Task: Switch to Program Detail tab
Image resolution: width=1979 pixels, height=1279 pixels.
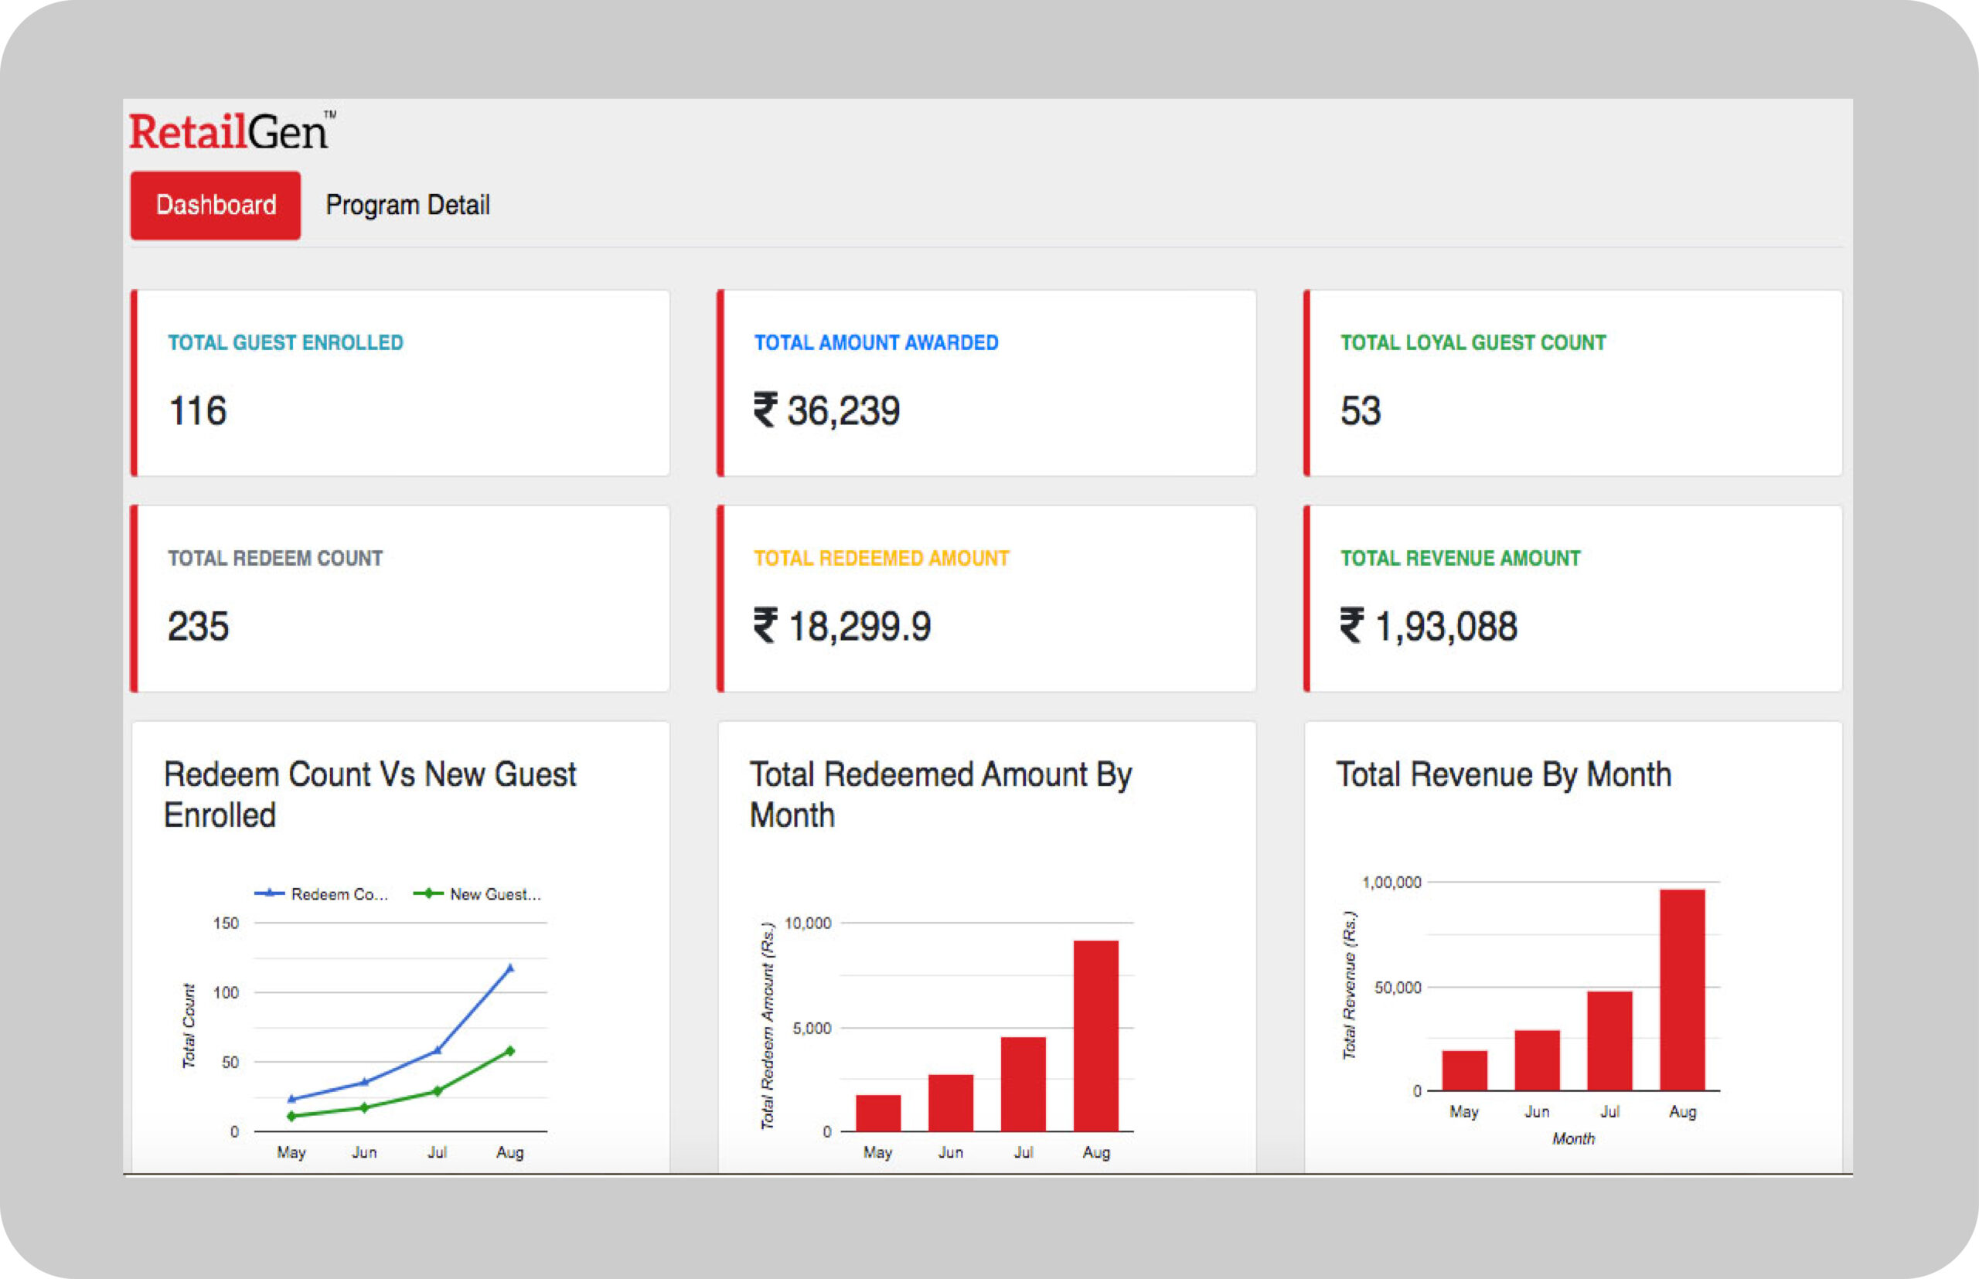Action: [407, 205]
